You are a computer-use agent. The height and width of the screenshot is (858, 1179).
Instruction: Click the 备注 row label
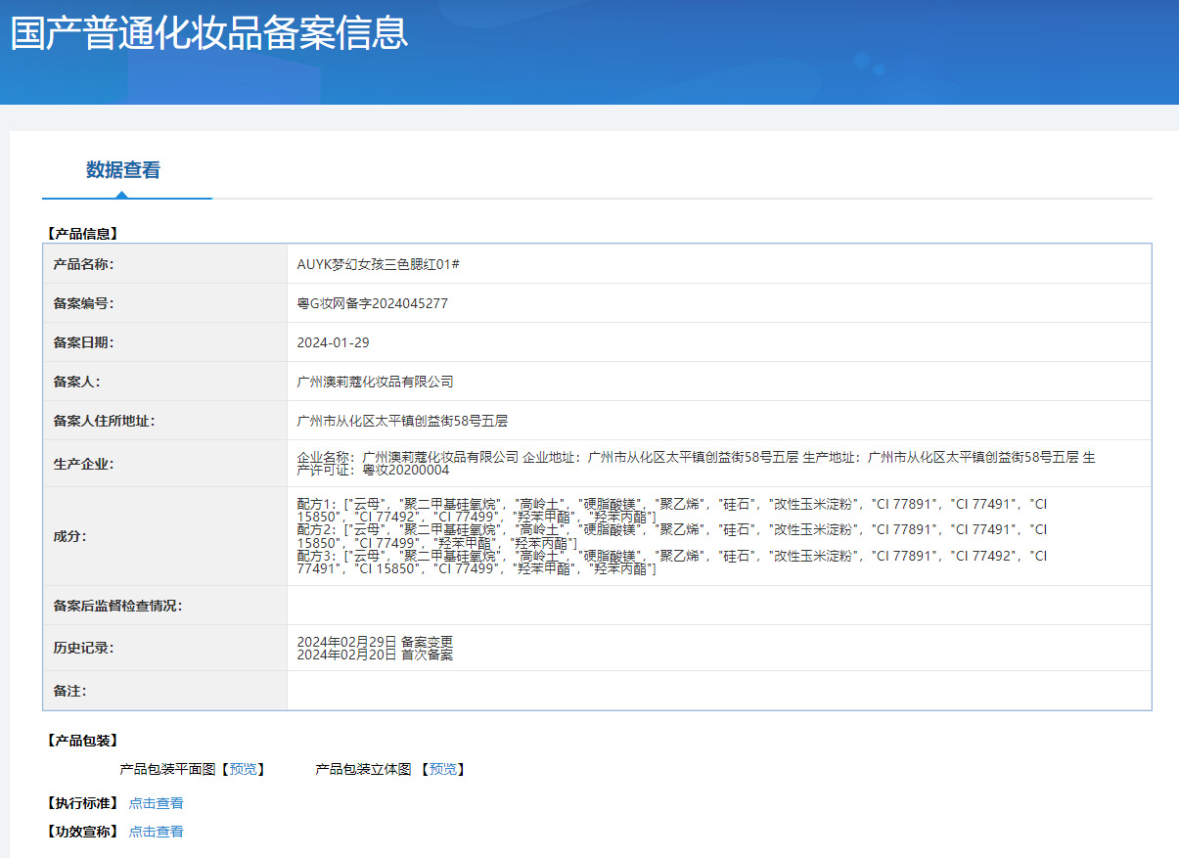69,691
